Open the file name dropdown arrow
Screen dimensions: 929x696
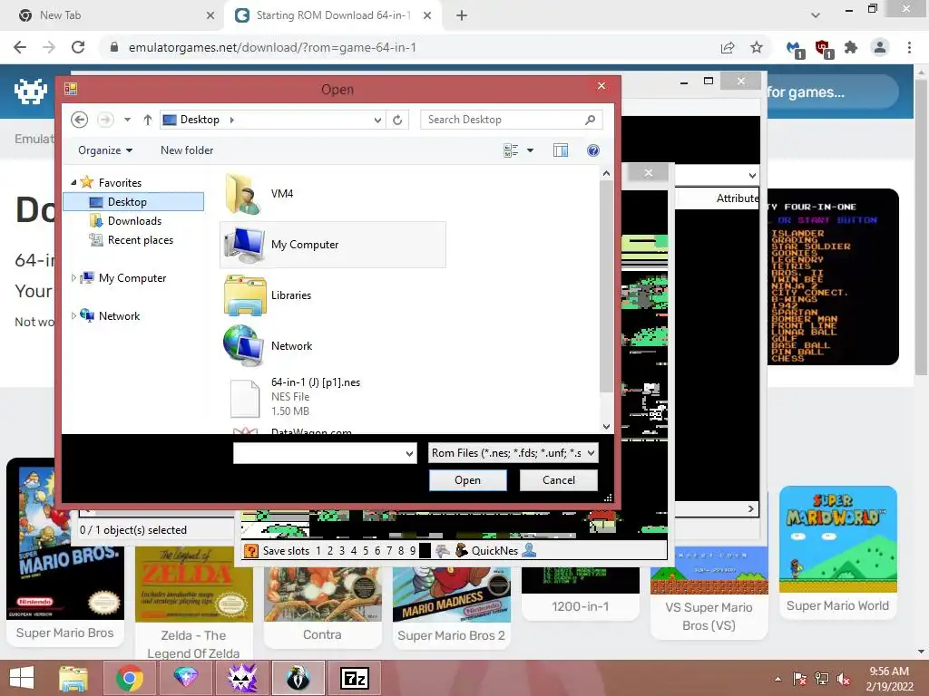[x=409, y=453]
